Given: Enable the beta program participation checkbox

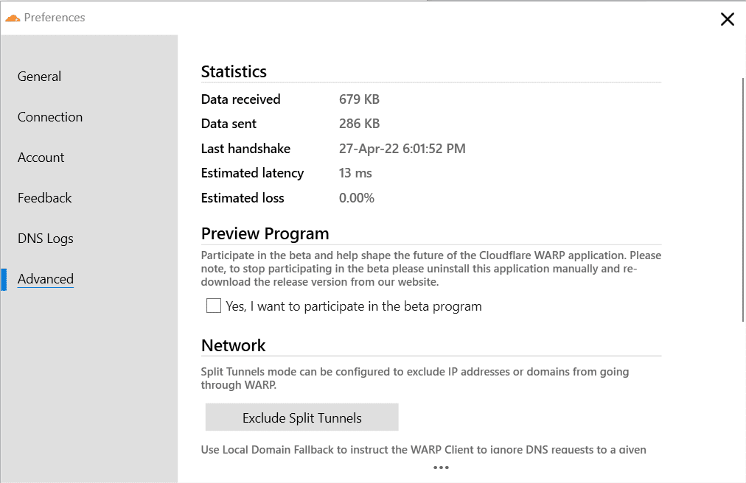Looking at the screenshot, I should (x=214, y=306).
